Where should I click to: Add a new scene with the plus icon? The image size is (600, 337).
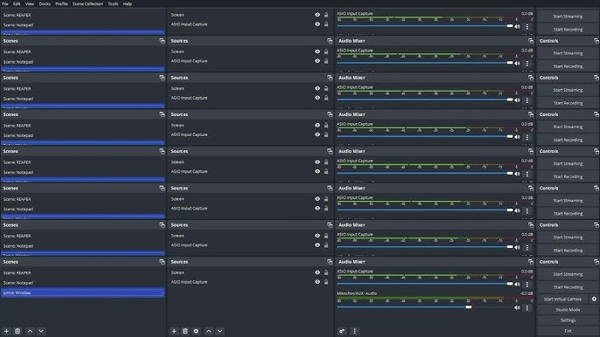click(6, 331)
